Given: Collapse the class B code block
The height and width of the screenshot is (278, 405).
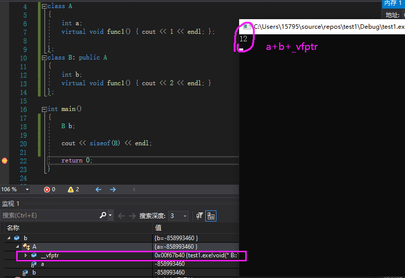Looking at the screenshot, I should click(44, 58).
